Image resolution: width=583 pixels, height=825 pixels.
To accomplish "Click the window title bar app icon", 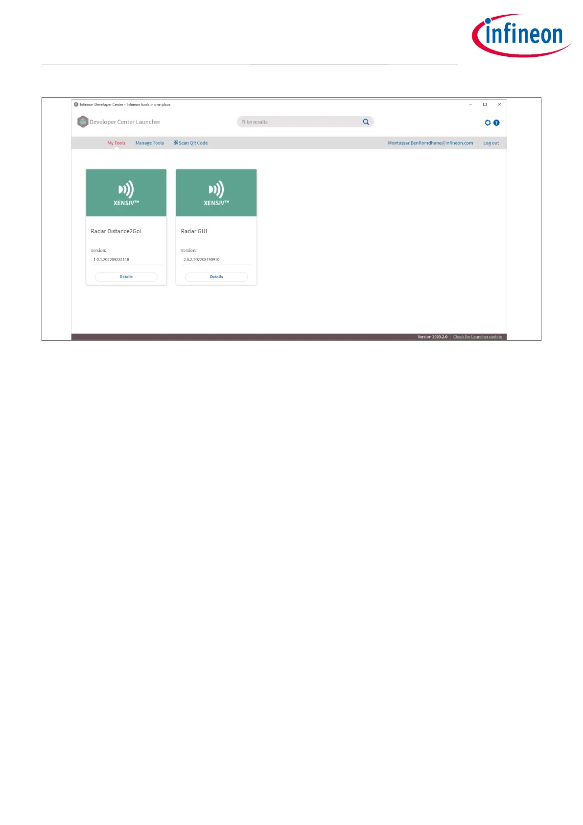I will pos(76,104).
